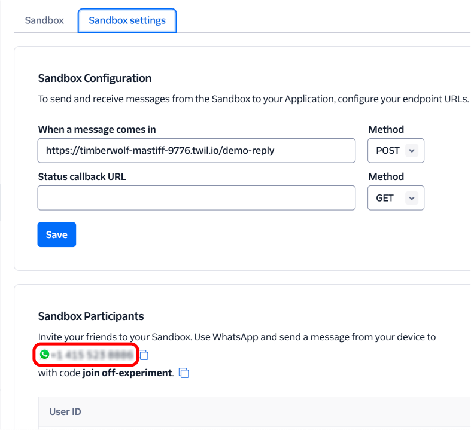
Task: Click the Sandbox Configuration heading
Action: (x=95, y=78)
